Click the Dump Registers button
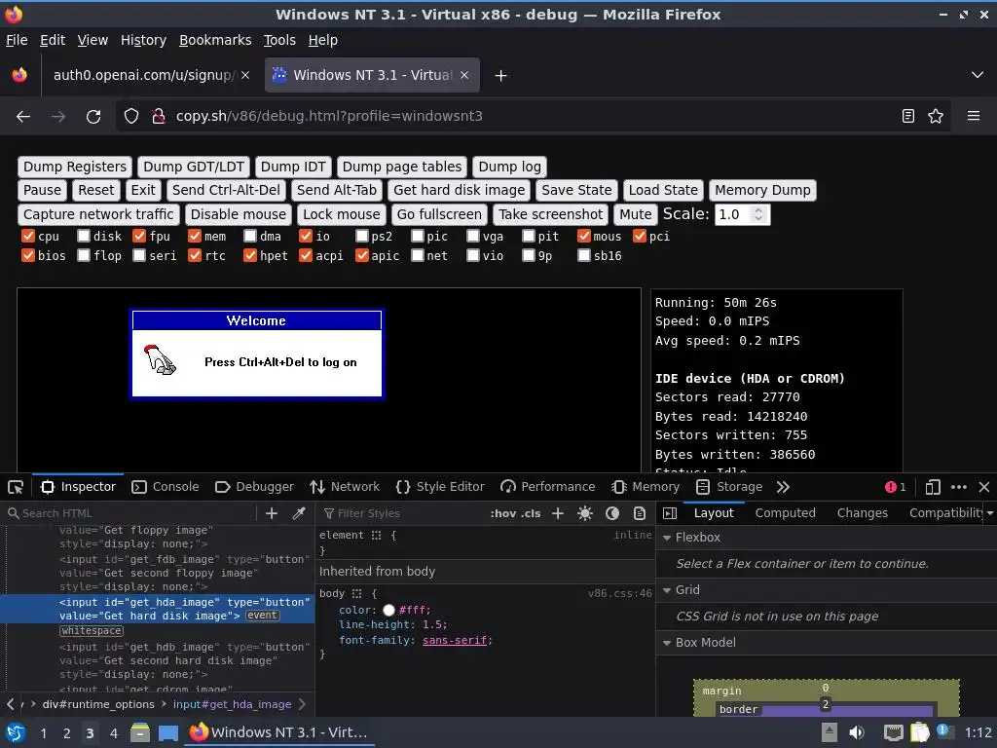Screen dimensions: 997x748 [x=75, y=167]
